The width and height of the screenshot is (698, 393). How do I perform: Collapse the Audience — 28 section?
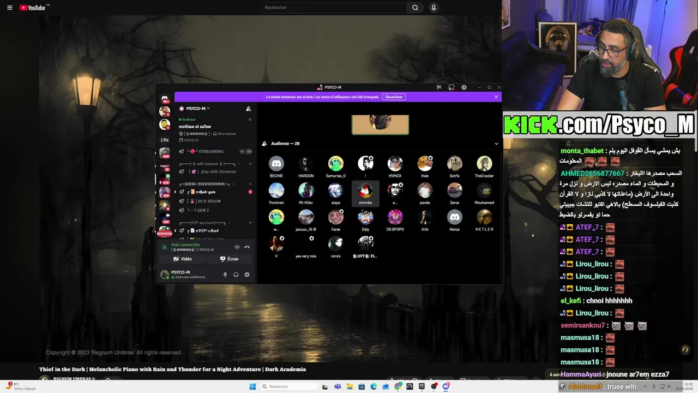[496, 144]
